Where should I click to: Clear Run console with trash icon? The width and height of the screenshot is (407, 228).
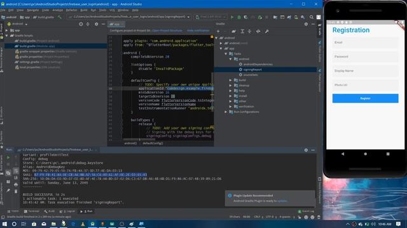coord(16,191)
